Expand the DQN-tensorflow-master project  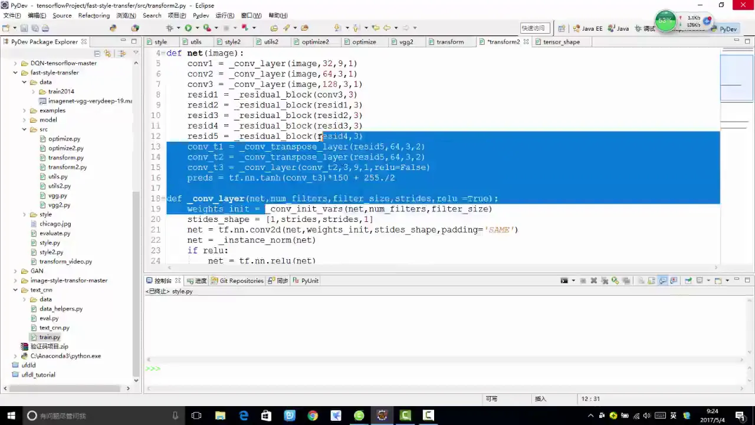tap(15, 63)
